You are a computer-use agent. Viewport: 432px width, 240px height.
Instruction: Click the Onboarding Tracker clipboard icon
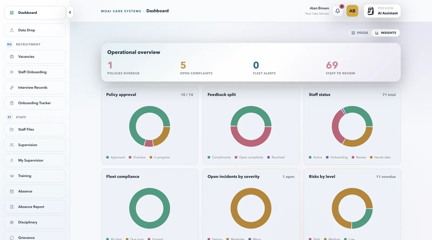[x=12, y=103]
